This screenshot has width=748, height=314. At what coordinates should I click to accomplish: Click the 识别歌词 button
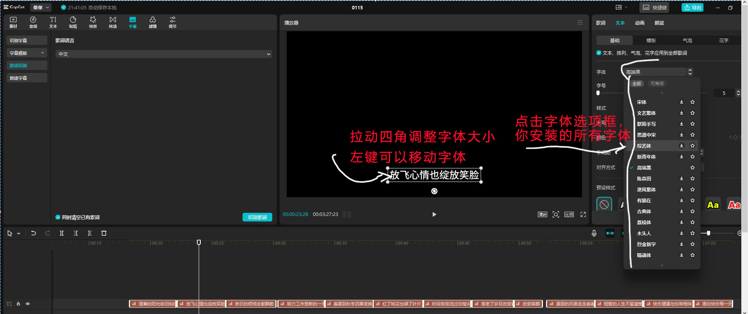click(257, 217)
